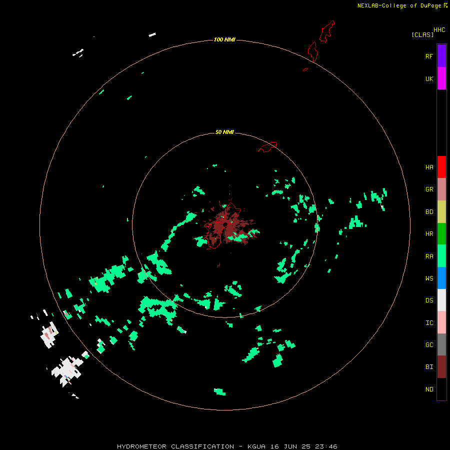Click the BI dark red legend swatch
Viewport: 450px width, 450px height.
[x=441, y=367]
